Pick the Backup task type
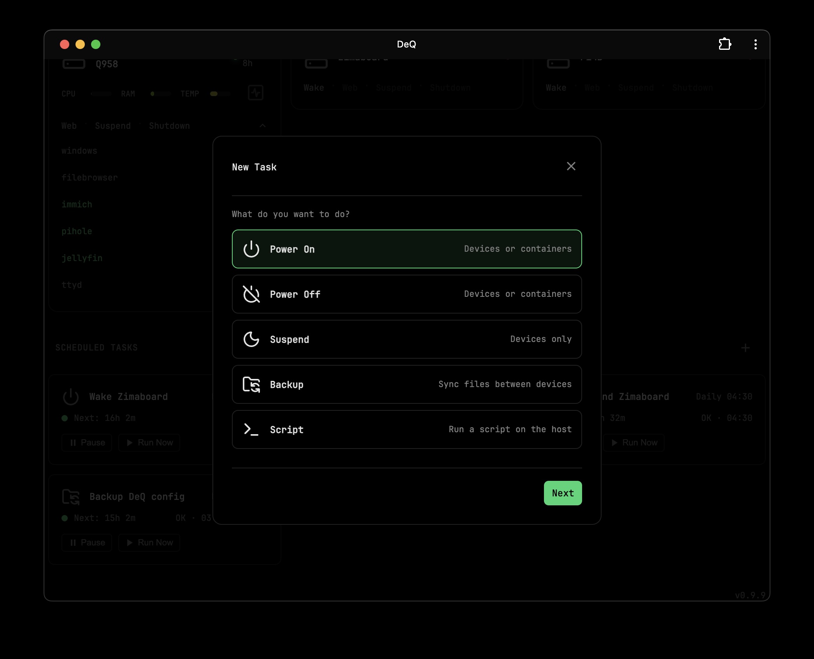This screenshot has height=659, width=814. pos(407,384)
